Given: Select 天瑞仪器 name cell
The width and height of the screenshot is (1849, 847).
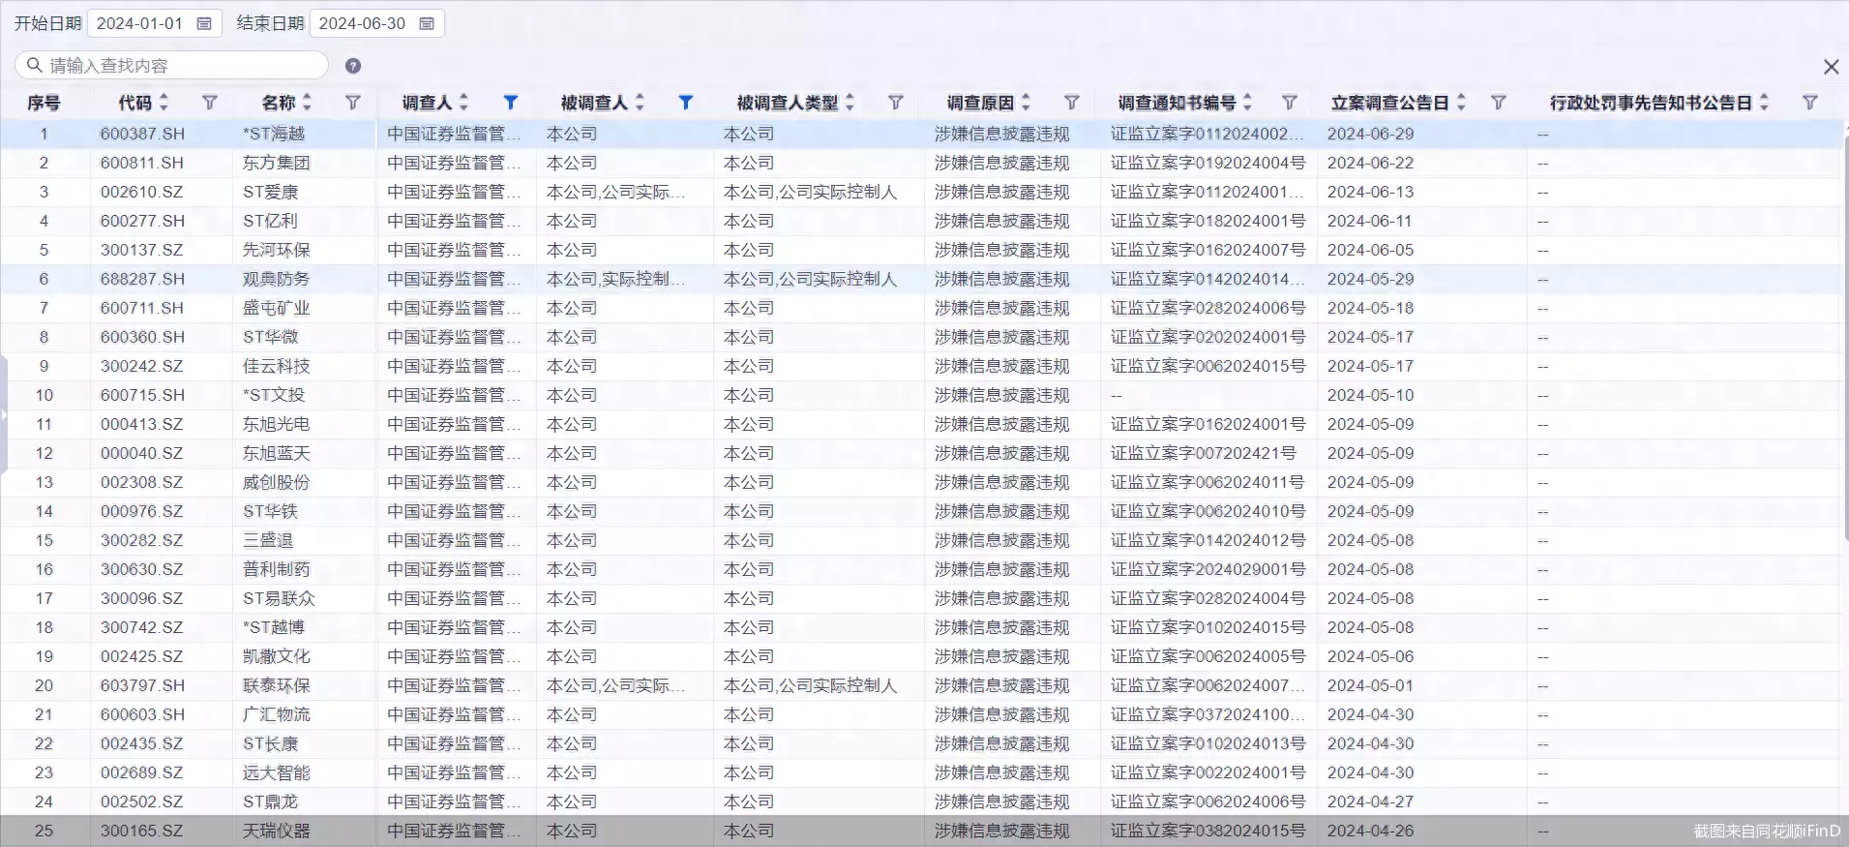Looking at the screenshot, I should (x=276, y=831).
